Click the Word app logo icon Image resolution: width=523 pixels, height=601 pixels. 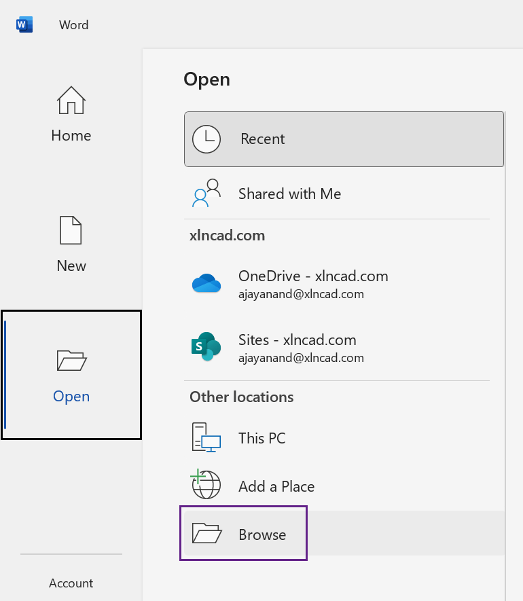point(24,24)
